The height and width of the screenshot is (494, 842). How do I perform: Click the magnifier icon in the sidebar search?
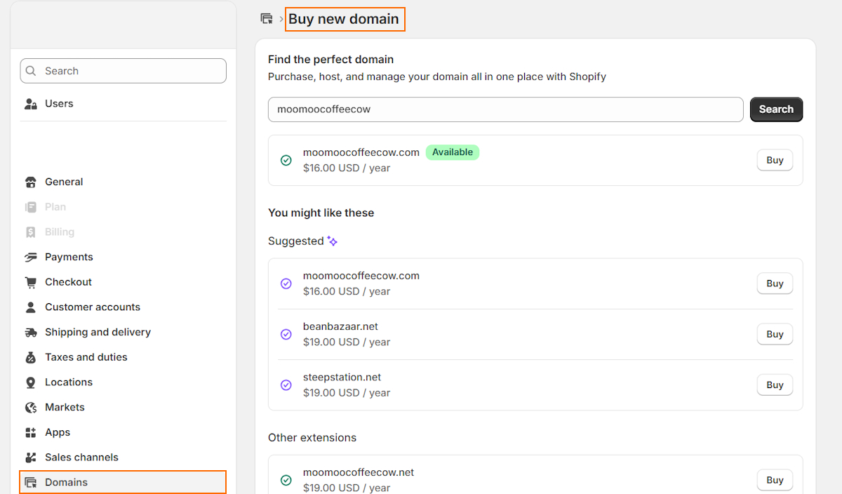pyautogui.click(x=32, y=71)
